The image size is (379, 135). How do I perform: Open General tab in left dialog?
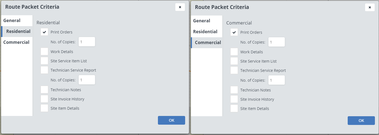(12, 20)
